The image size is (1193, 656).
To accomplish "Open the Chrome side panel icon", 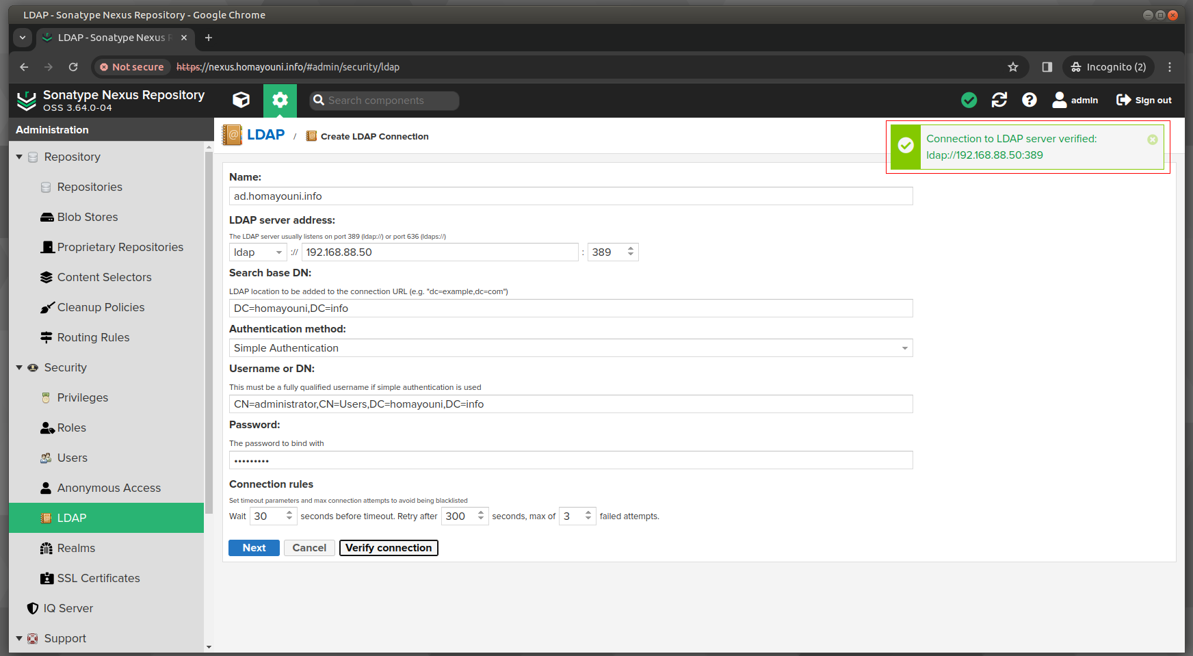I will click(1047, 67).
